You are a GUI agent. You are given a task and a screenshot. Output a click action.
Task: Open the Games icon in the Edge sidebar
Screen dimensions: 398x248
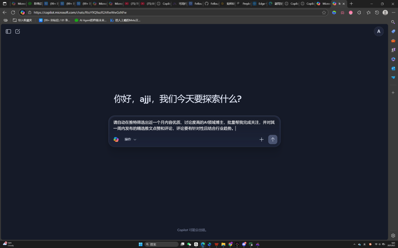393,50
